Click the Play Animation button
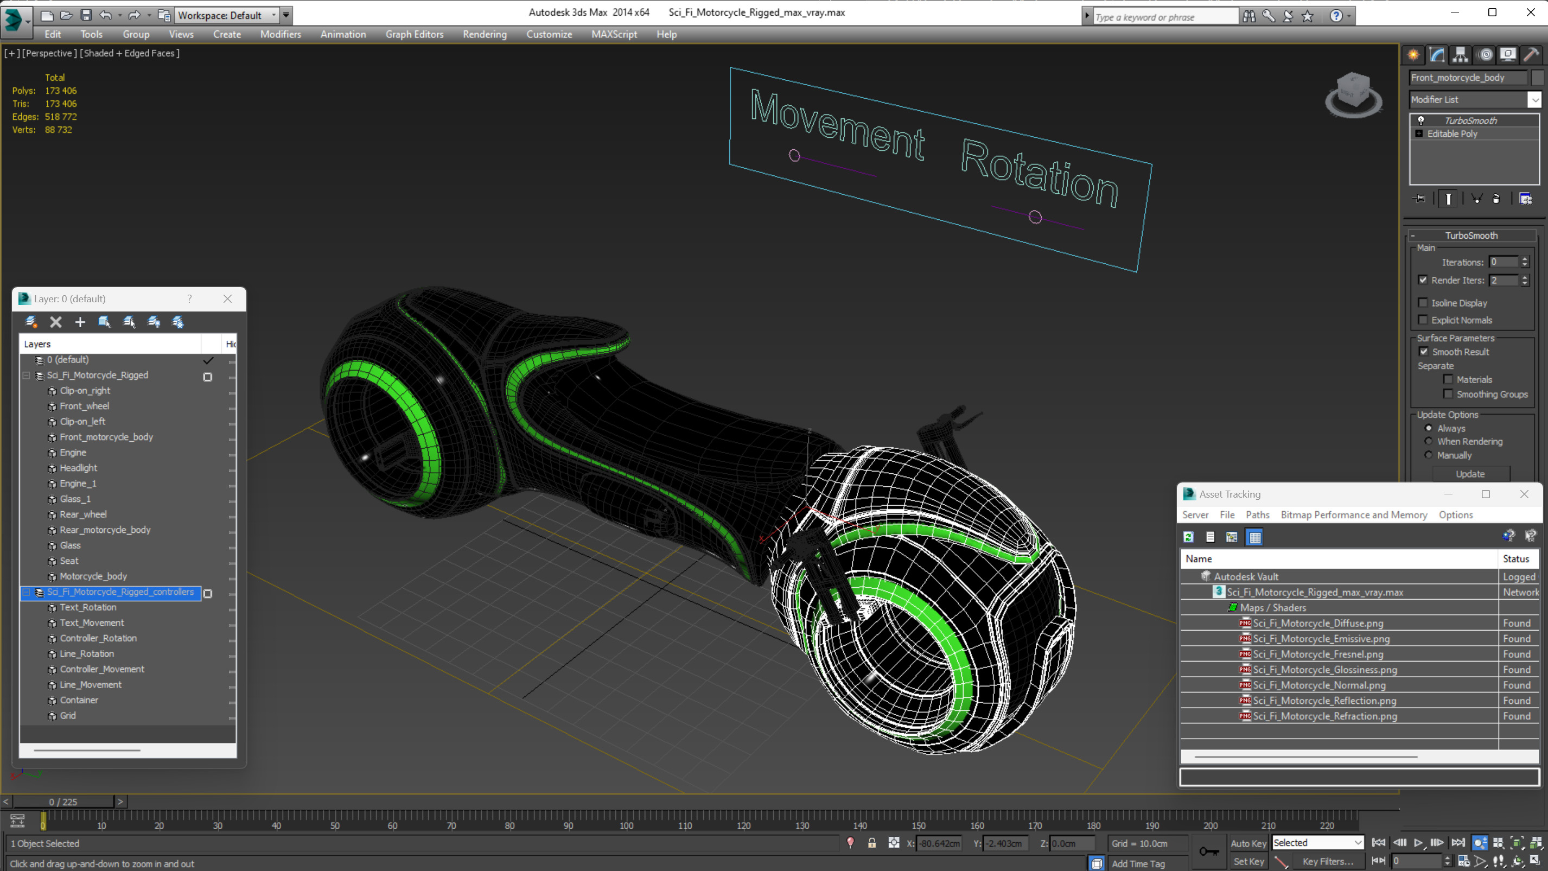The image size is (1548, 871). [x=1418, y=843]
